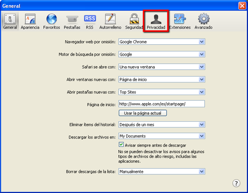Image resolution: width=248 pixels, height=193 pixels.
Task: Click the Borrar descargas de la lista label
Action: pyautogui.click(x=91, y=171)
